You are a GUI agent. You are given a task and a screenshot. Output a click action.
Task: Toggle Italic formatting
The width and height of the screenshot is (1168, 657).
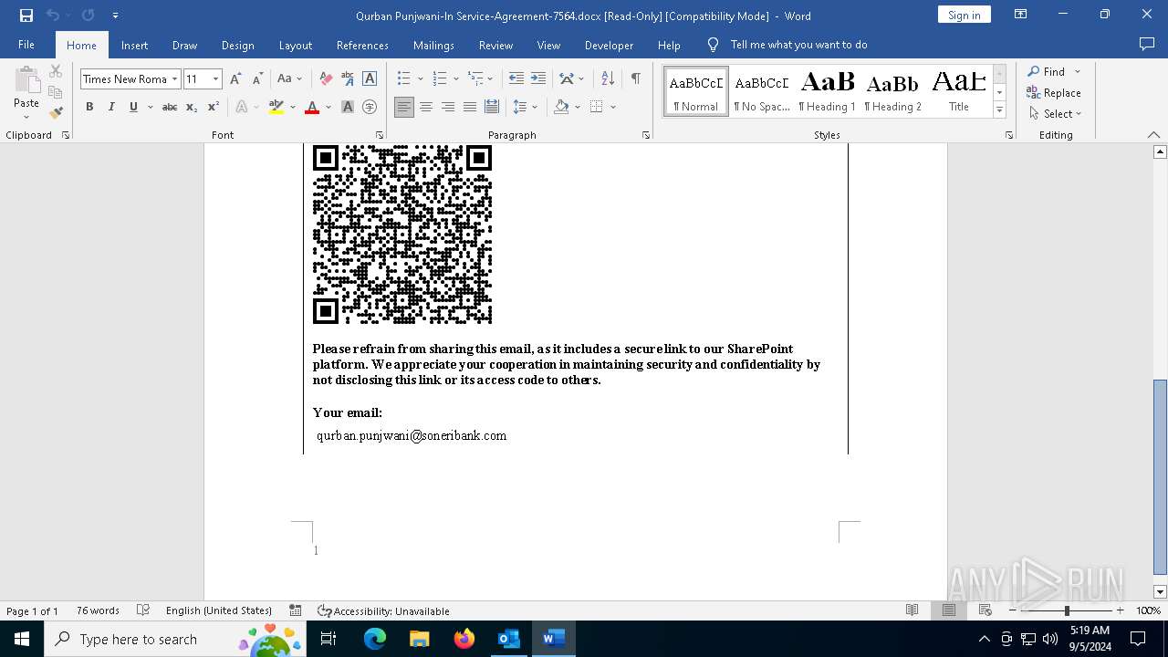tap(111, 107)
